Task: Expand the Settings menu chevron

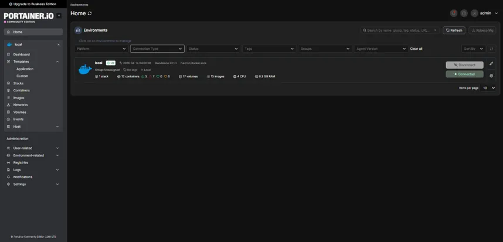Action: [57, 185]
